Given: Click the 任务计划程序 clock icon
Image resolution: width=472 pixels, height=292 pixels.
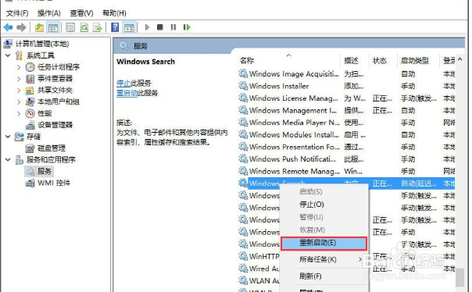Looking at the screenshot, I should (x=30, y=67).
